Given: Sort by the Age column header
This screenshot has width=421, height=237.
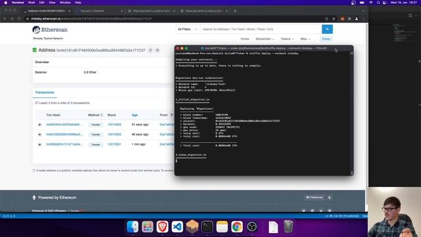Looking at the screenshot, I should coord(134,115).
